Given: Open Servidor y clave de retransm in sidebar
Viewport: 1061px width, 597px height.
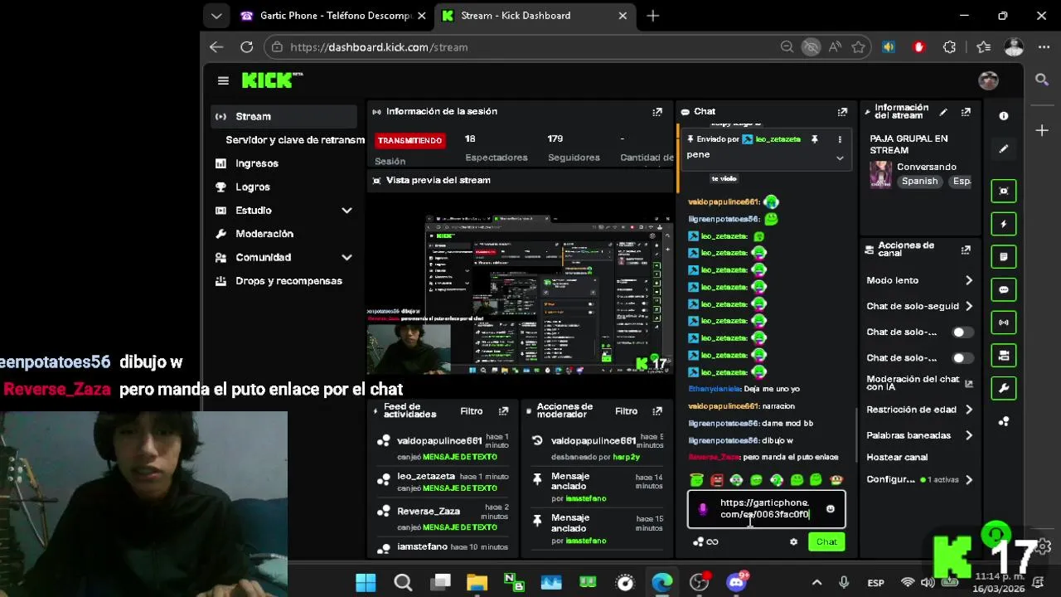Looking at the screenshot, I should click(295, 140).
